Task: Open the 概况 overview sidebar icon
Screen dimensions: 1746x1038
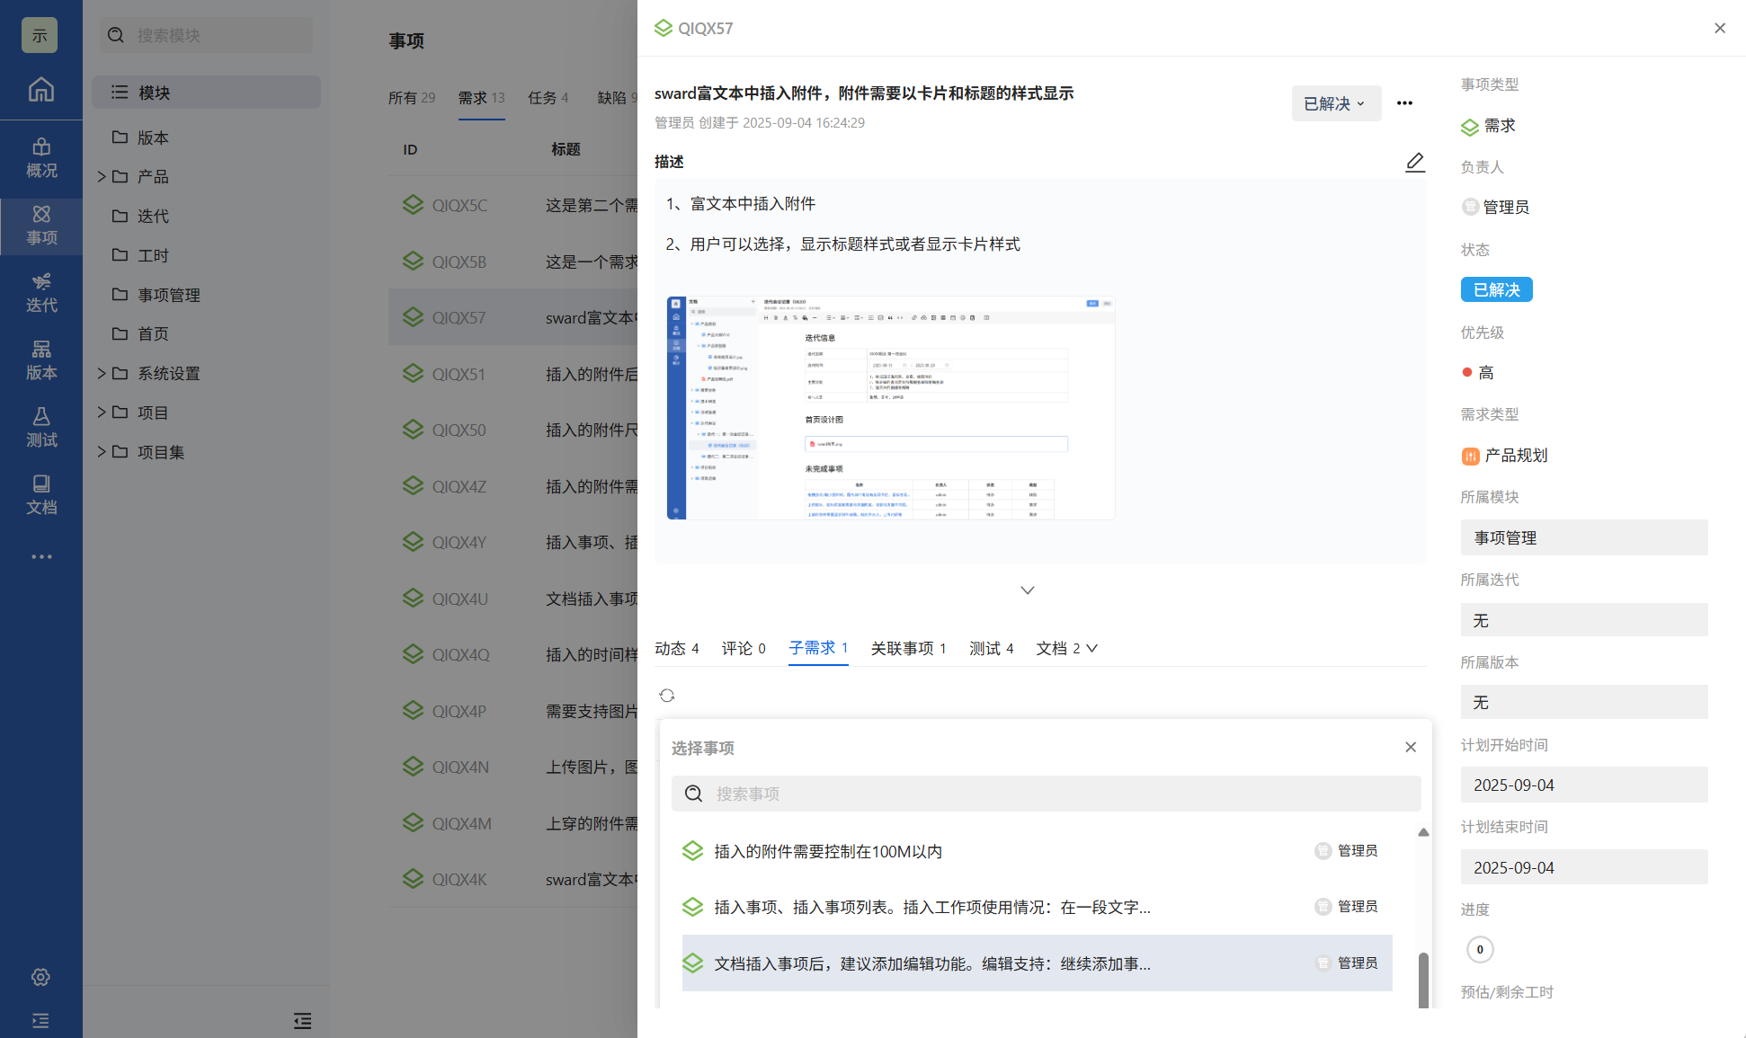Action: (40, 157)
